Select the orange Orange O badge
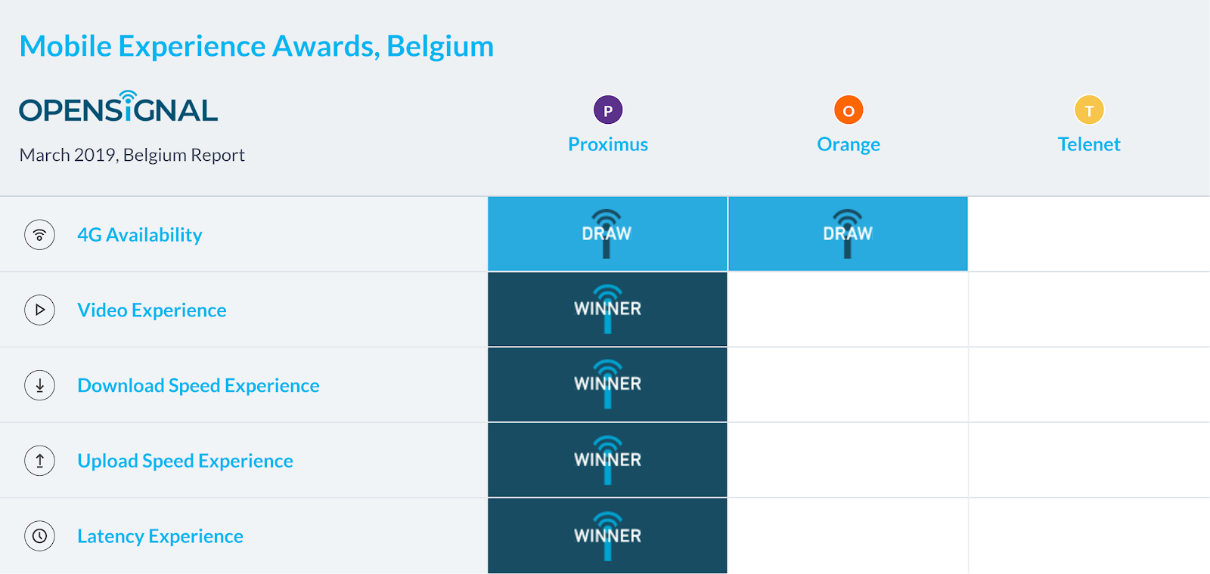This screenshot has height=574, width=1210. pos(849,110)
